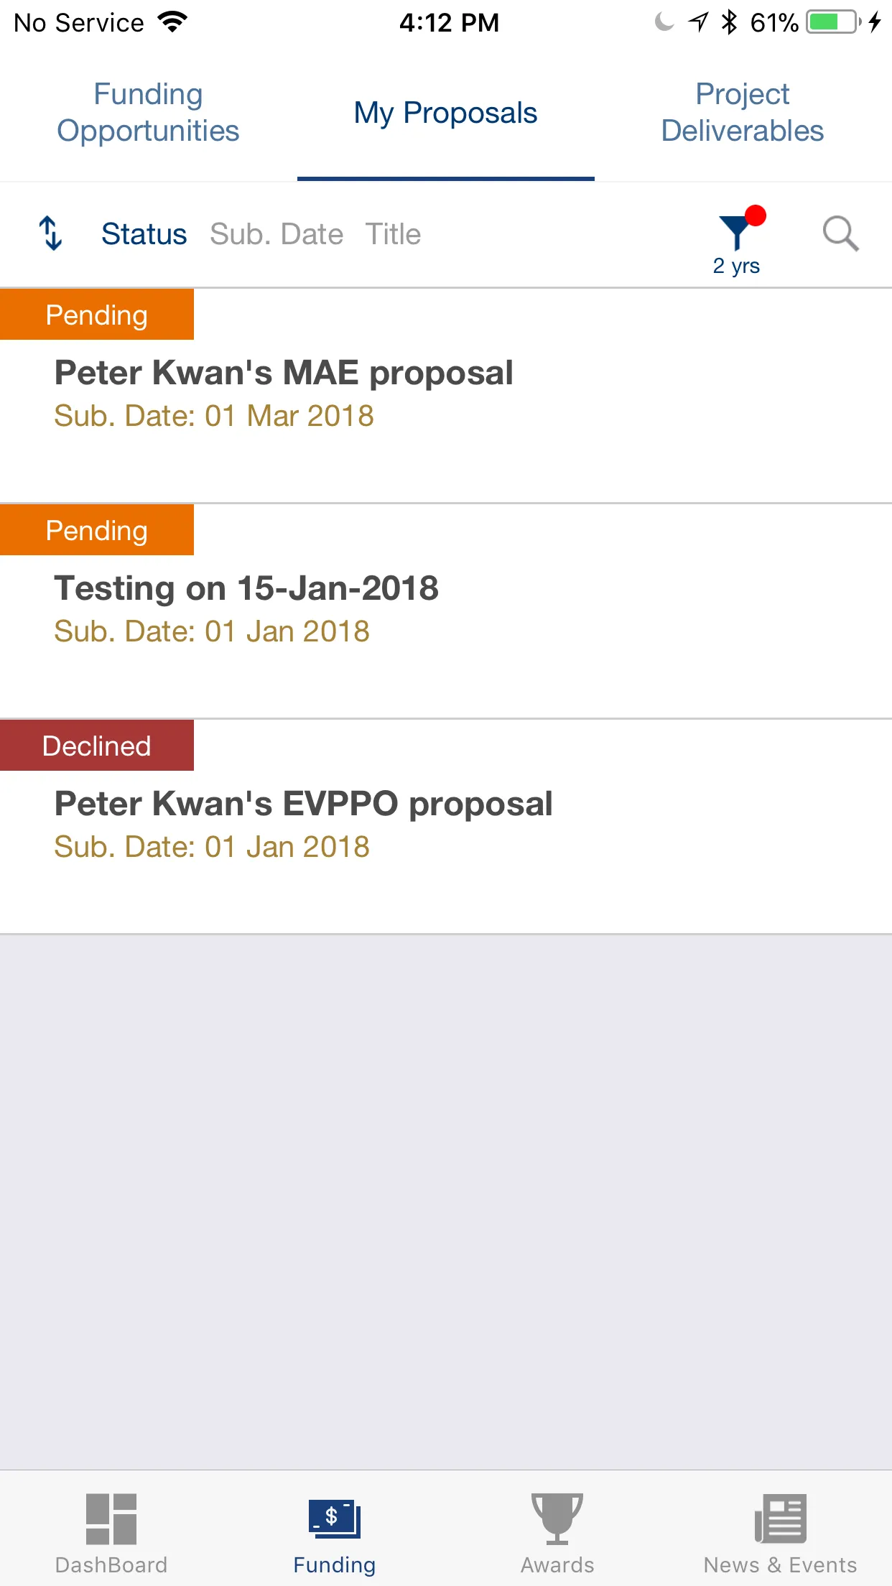Viewport: 892px width, 1586px height.
Task: Tap the red Declined status badge
Action: point(97,746)
